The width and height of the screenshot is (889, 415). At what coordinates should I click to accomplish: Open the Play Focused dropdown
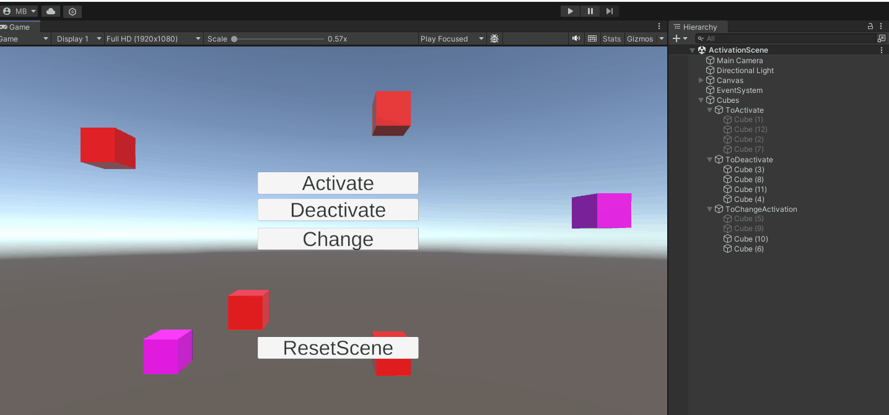pos(452,38)
